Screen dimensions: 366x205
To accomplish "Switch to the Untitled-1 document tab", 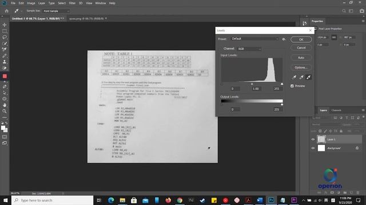I will click(x=38, y=18).
